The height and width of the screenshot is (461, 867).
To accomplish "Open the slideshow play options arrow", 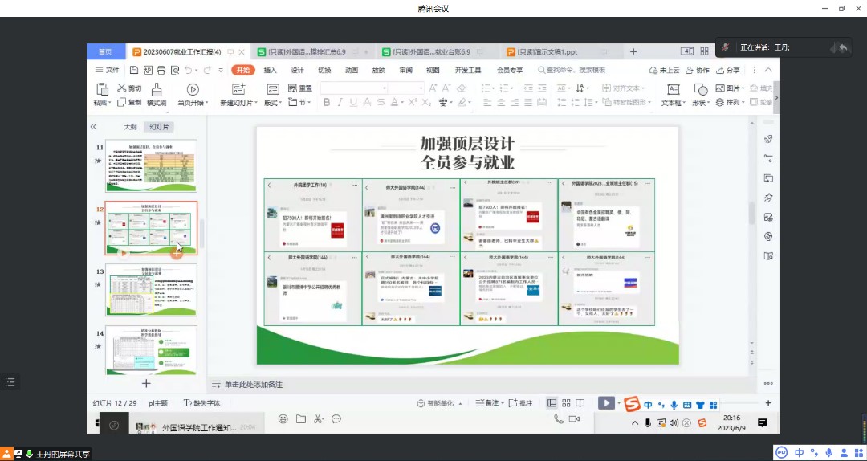I will coord(619,403).
